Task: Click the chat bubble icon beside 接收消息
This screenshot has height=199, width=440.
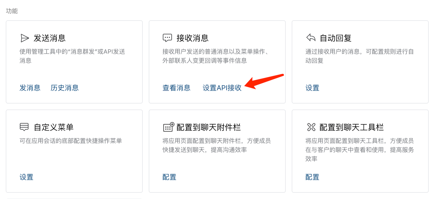Action: point(167,38)
